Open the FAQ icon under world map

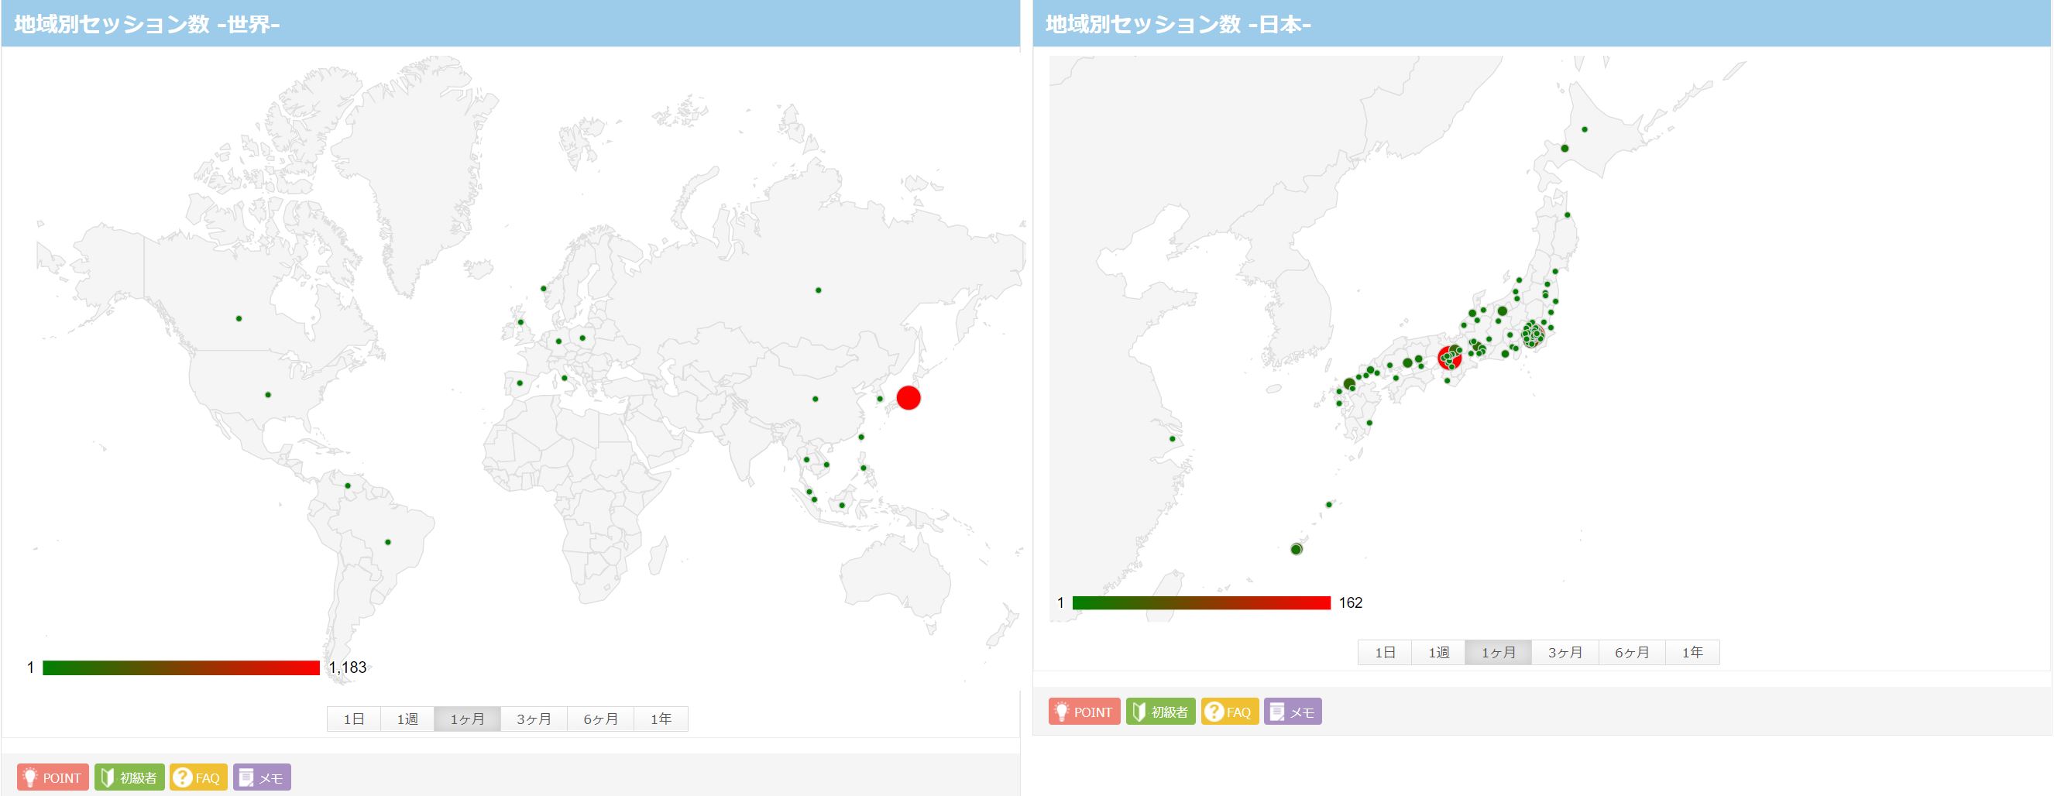(x=198, y=777)
